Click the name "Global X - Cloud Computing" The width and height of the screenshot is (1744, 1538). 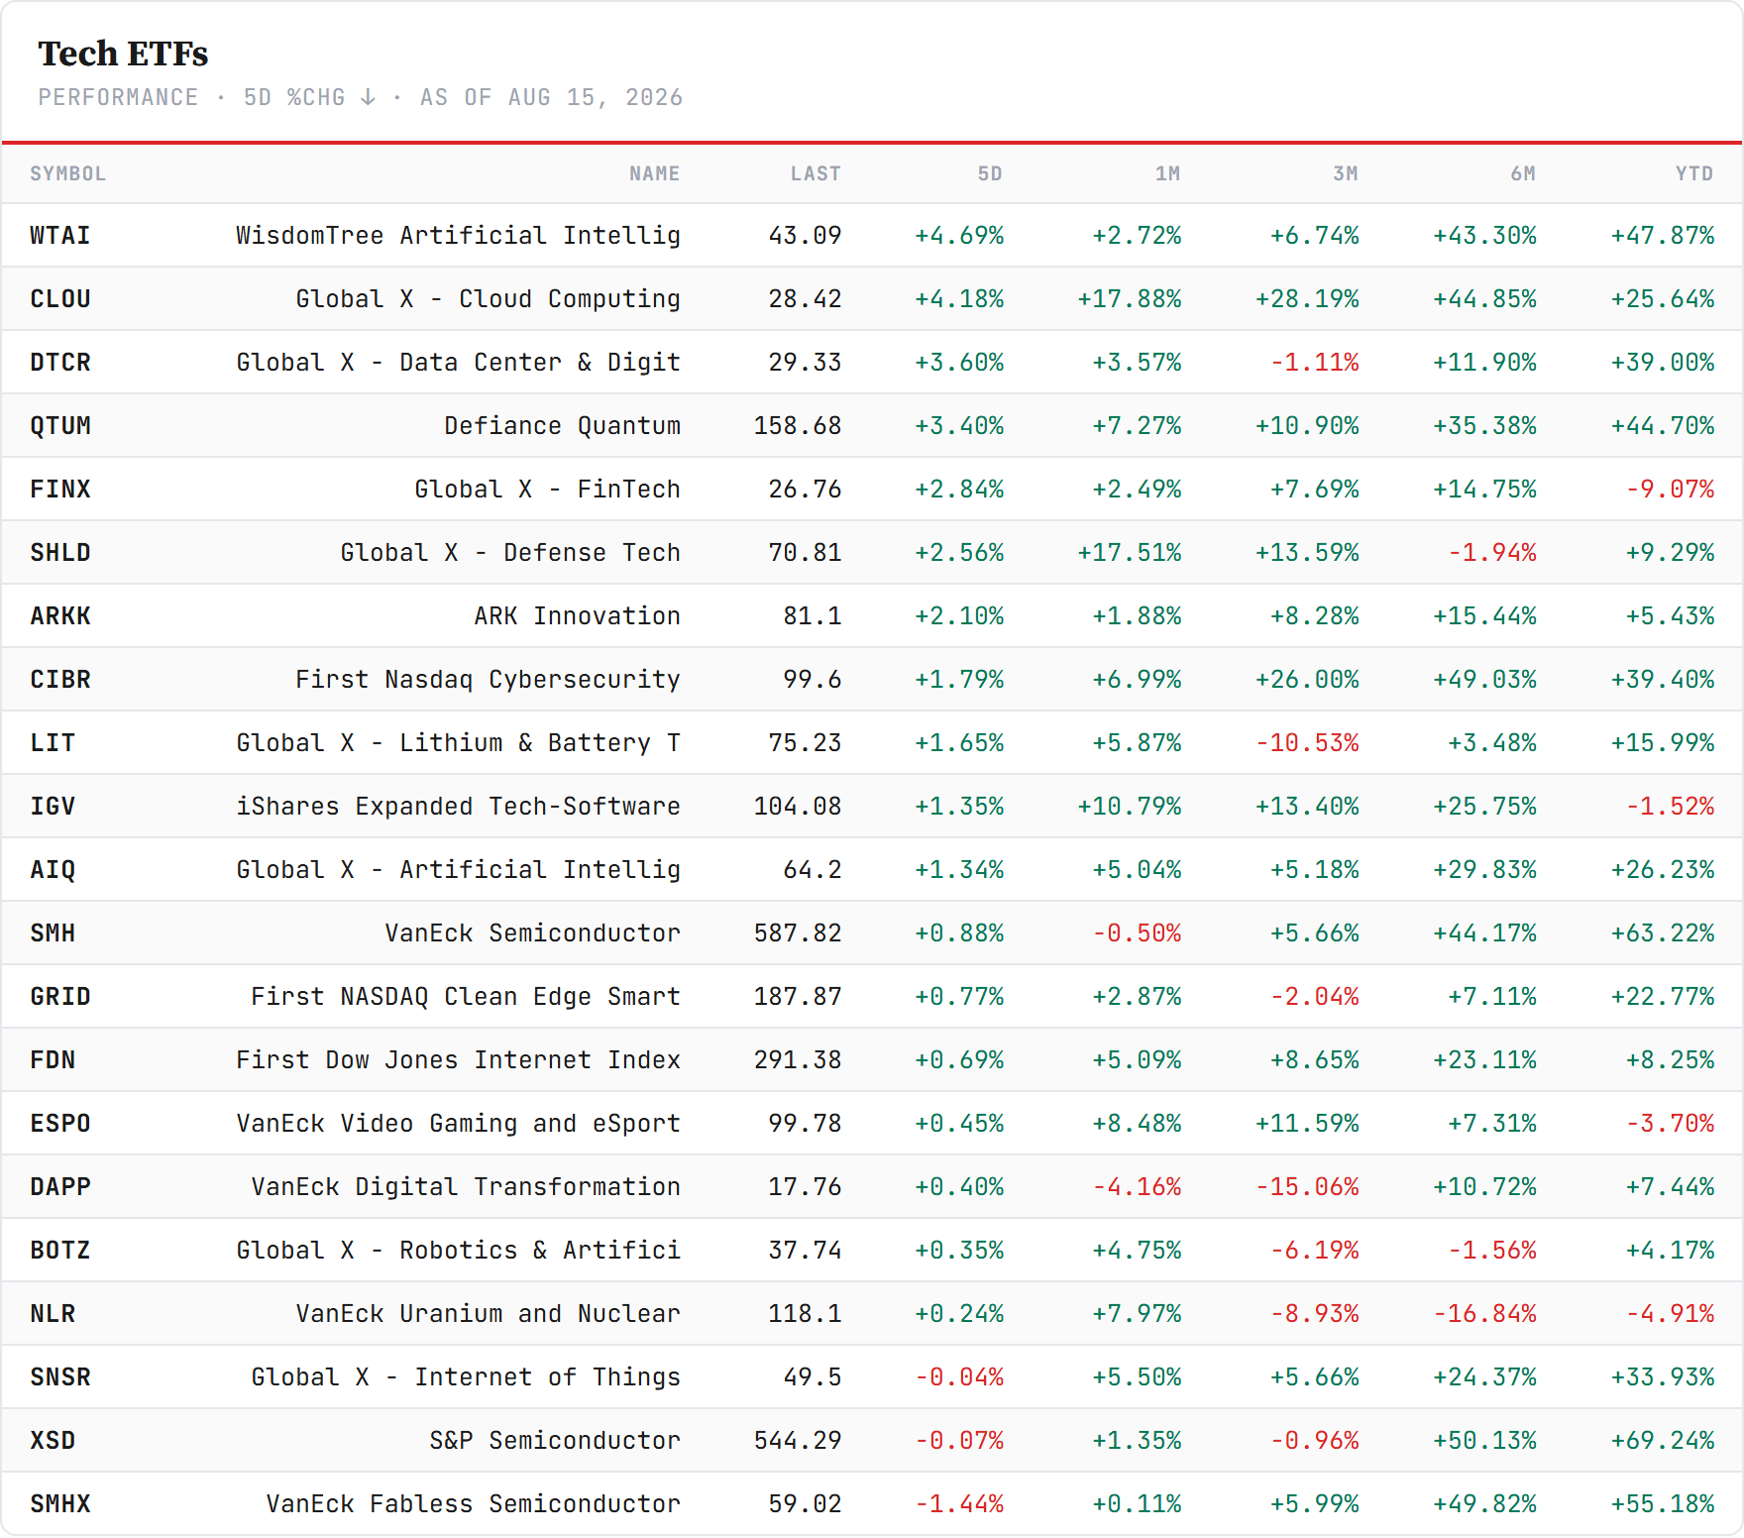click(x=488, y=299)
